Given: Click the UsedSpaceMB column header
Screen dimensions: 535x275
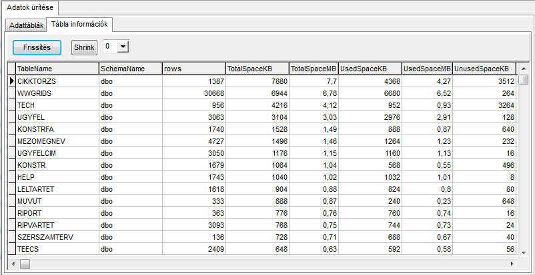Looking at the screenshot, I should pyautogui.click(x=427, y=69).
